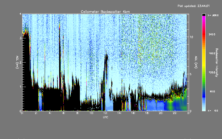The width and height of the screenshot is (222, 139).
Task: Click the '14:' hour label on time axis
Action: pos(119,113)
